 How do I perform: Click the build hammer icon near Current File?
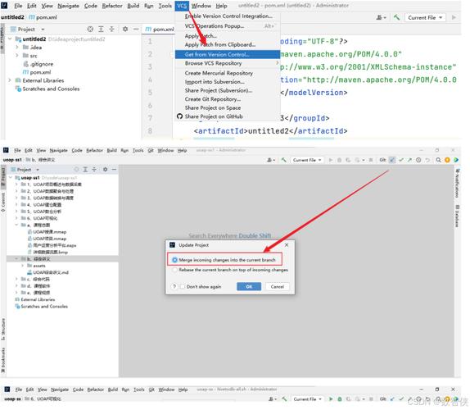point(283,160)
